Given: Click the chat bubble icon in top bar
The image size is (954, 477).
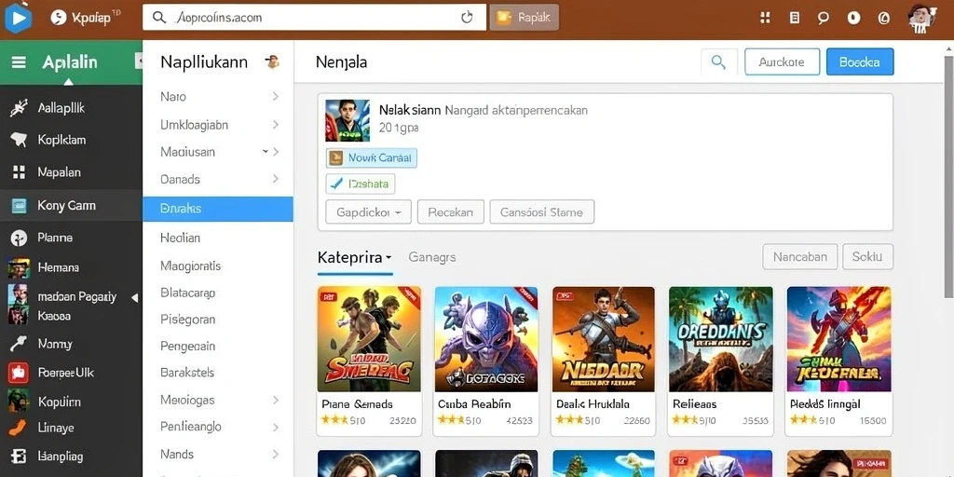Looking at the screenshot, I should click(x=824, y=19).
